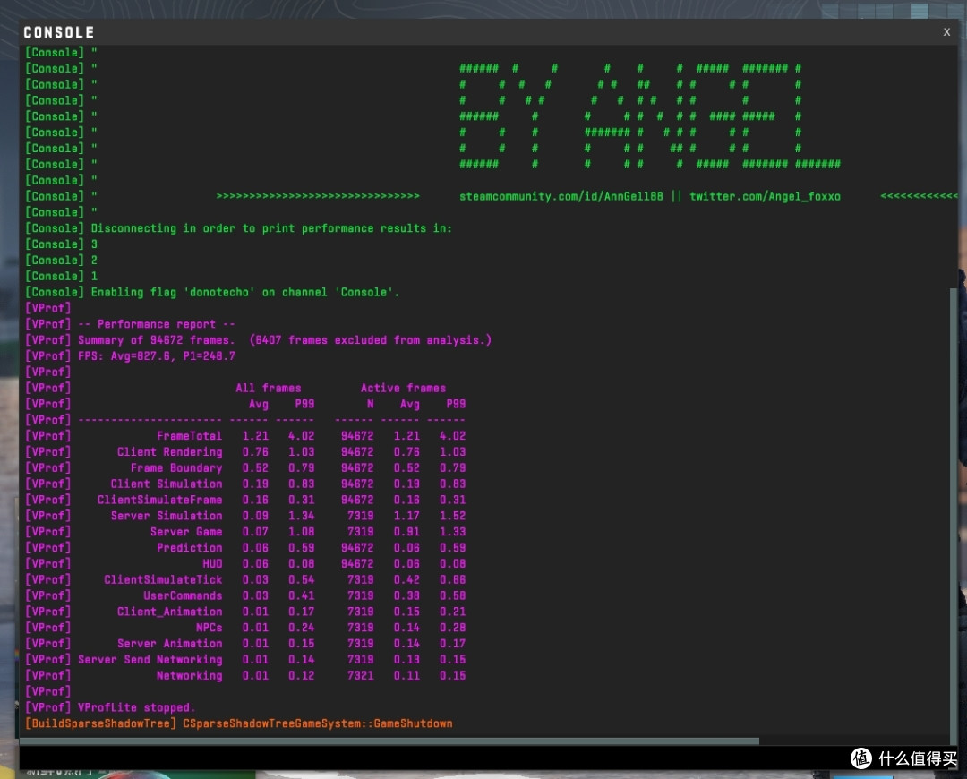This screenshot has height=779, width=967.
Task: Click the UserCommands row label
Action: (x=183, y=595)
